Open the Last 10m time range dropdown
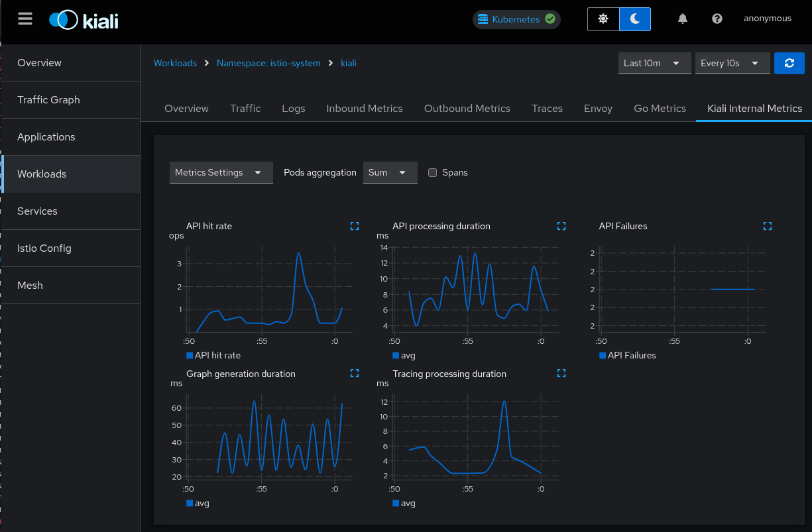Image resolution: width=812 pixels, height=532 pixels. coord(654,63)
